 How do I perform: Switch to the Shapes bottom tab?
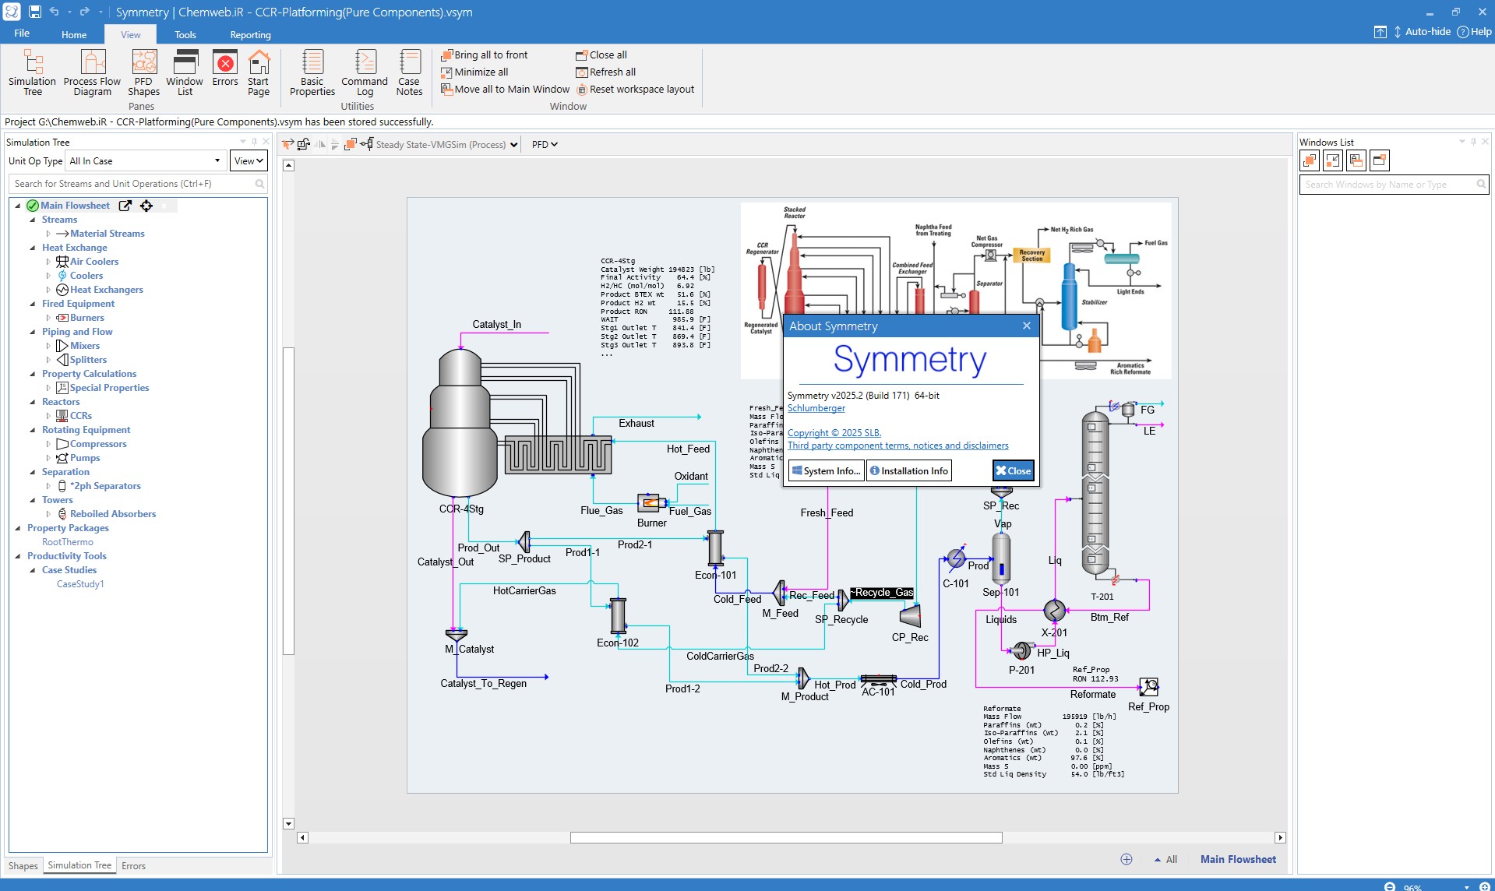23,866
